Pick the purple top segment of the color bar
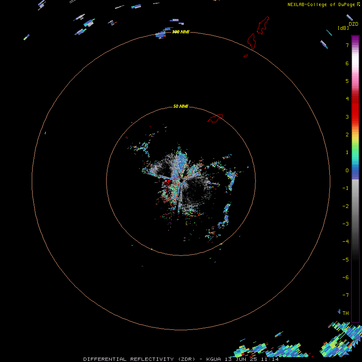The height and width of the screenshot is (362, 362). pyautogui.click(x=355, y=40)
